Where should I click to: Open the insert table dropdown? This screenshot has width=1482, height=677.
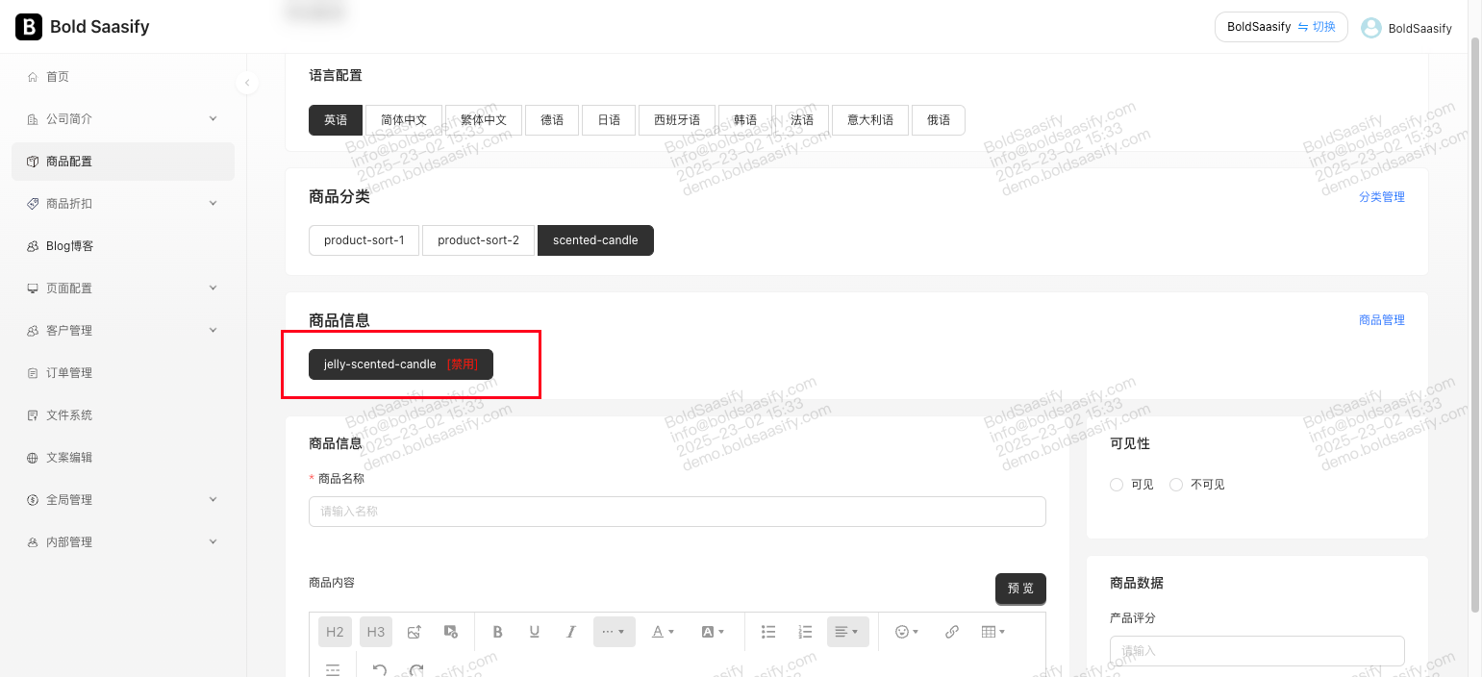click(993, 632)
